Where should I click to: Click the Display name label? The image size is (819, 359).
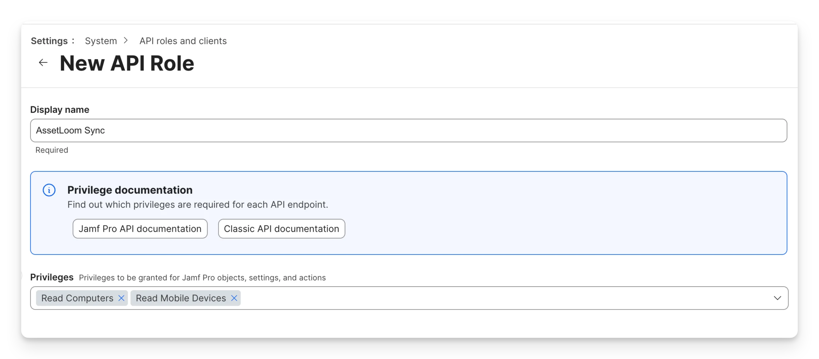[60, 110]
